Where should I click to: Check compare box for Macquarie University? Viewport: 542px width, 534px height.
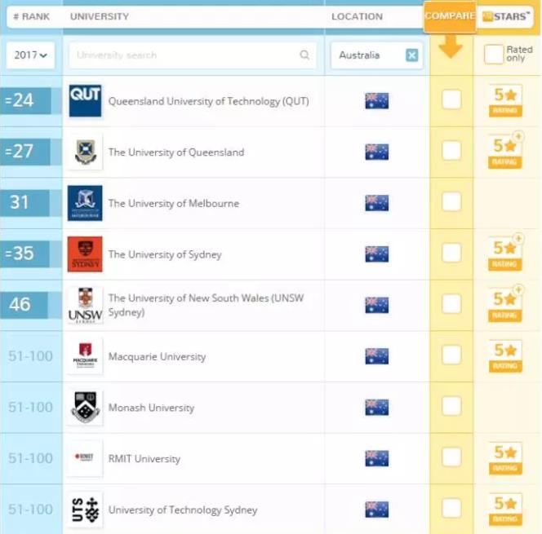(x=451, y=355)
